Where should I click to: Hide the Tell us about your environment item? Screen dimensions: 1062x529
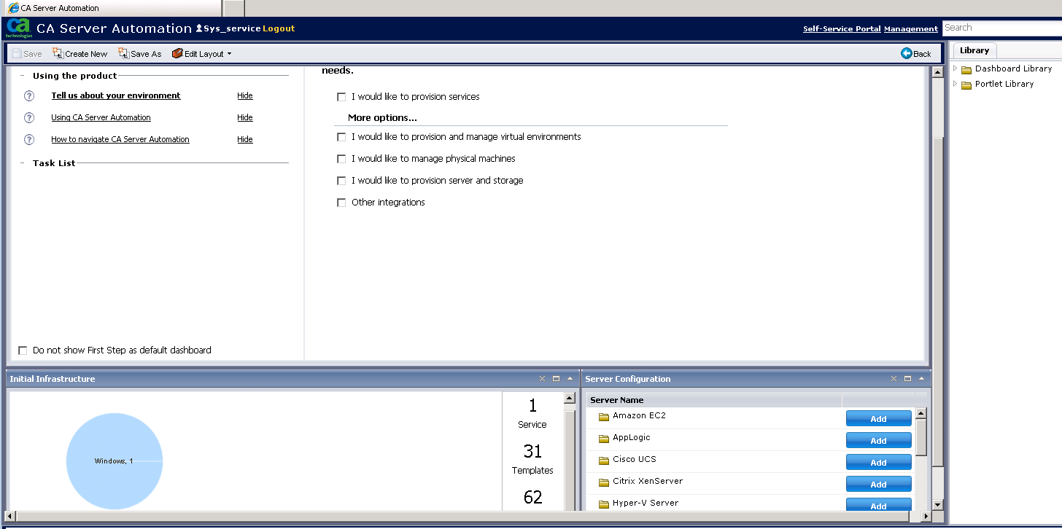click(245, 95)
